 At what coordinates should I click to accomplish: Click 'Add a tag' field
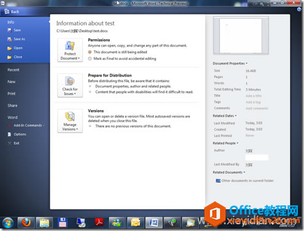coord(253,102)
